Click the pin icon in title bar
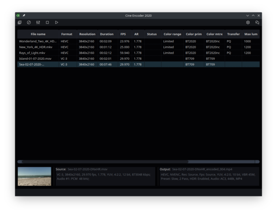This screenshot has width=277, height=214. [x=24, y=15]
